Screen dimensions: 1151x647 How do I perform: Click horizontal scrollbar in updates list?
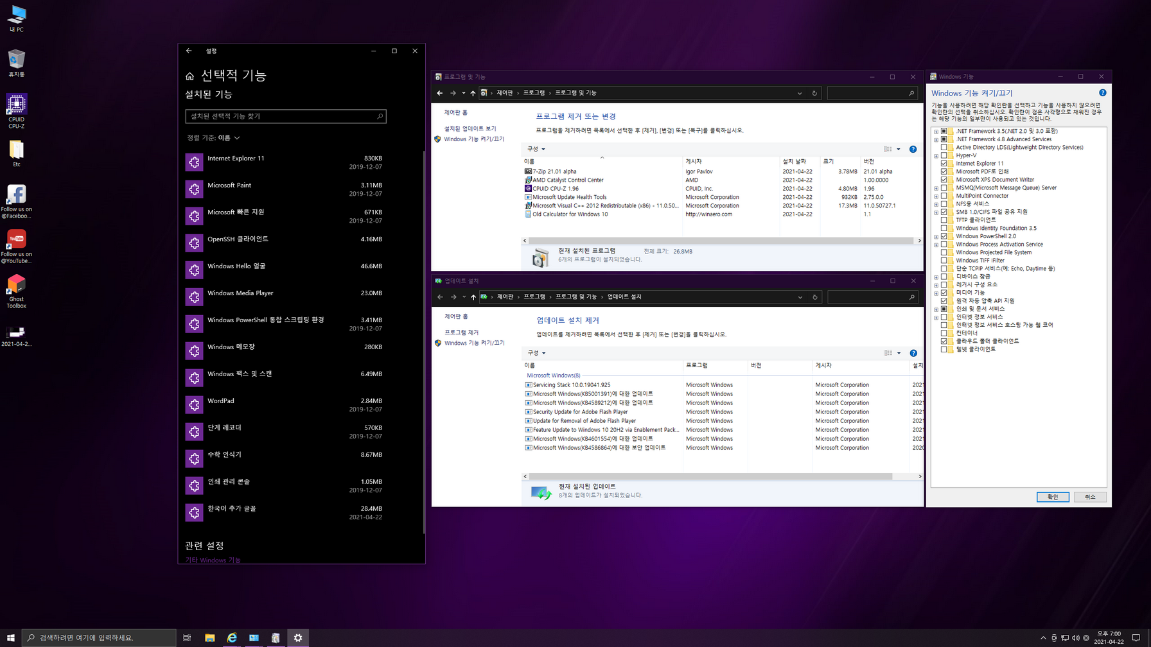click(x=710, y=476)
